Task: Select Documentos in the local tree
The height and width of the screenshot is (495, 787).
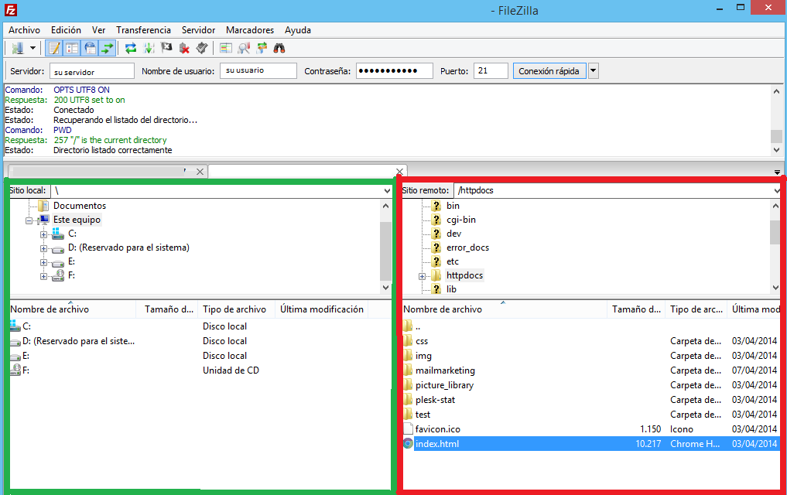Action: click(x=80, y=206)
